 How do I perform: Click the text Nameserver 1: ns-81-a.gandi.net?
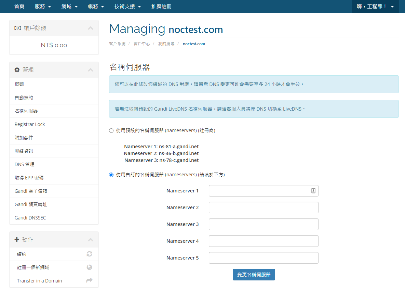click(161, 147)
